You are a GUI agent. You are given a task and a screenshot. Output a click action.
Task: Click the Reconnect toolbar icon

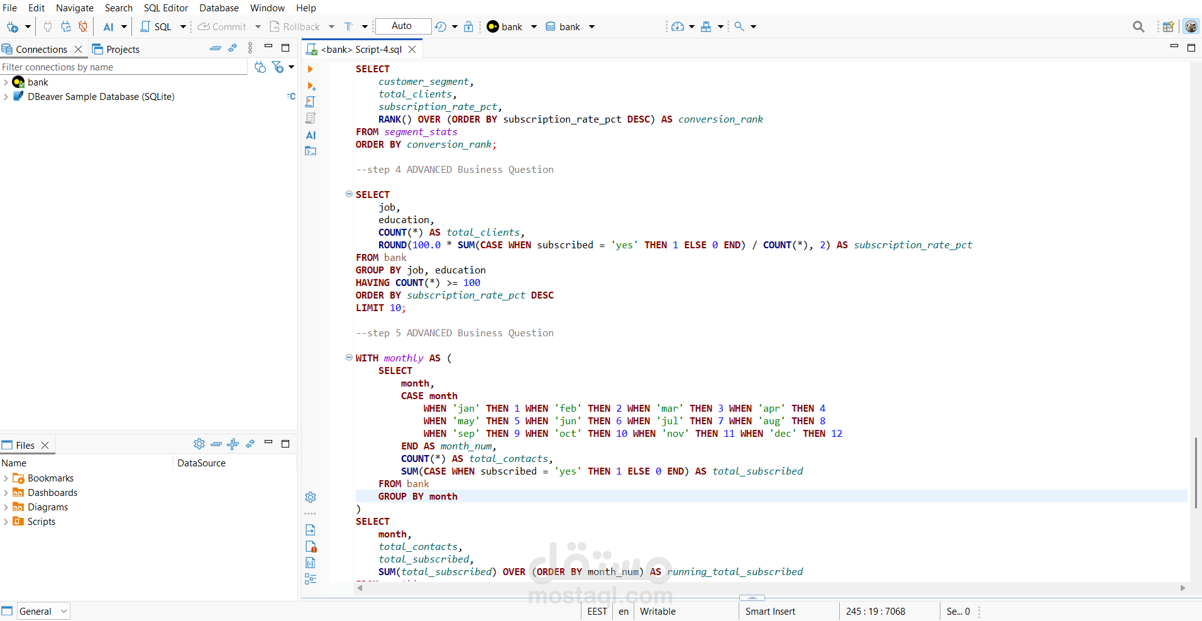pos(65,27)
